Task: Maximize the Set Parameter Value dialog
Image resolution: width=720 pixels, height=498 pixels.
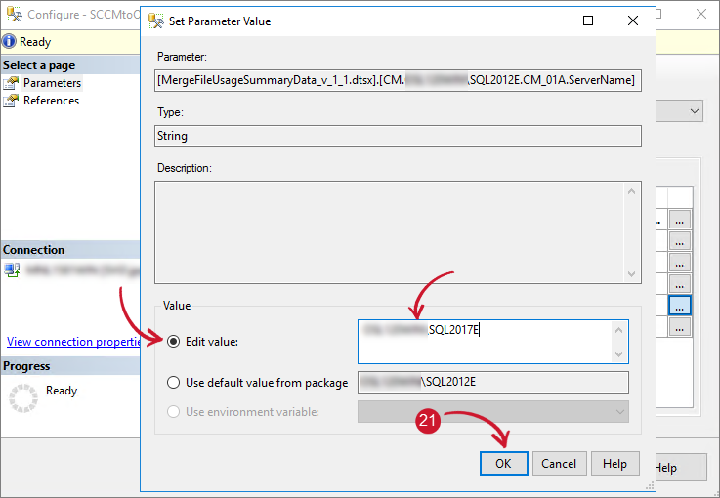Action: click(x=588, y=21)
